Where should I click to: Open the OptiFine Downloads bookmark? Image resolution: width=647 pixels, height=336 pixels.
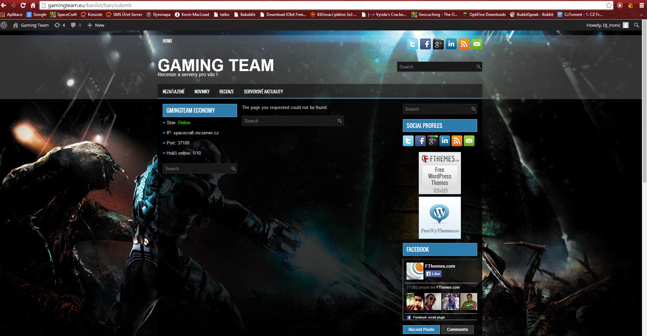pyautogui.click(x=484, y=15)
